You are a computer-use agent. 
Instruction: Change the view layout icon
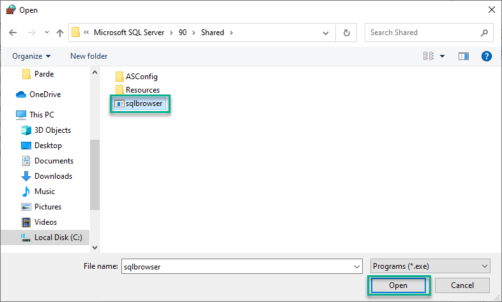(x=429, y=56)
